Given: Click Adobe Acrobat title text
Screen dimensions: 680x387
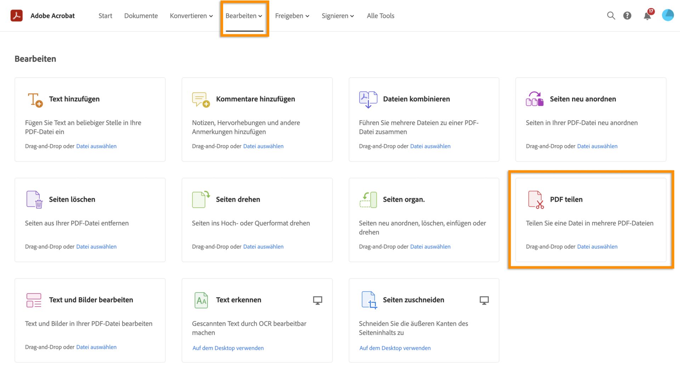Looking at the screenshot, I should [52, 16].
